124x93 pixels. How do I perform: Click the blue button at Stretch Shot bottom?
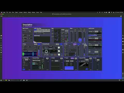(x=24, y=69)
